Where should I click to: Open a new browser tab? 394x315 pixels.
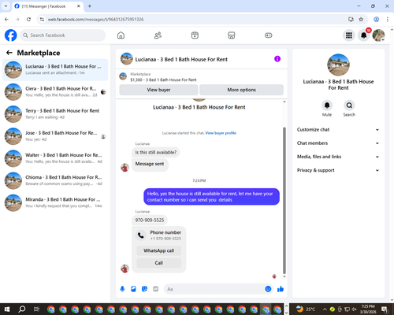coord(90,6)
